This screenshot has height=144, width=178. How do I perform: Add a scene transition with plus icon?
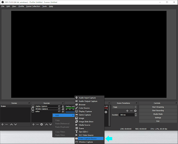[x=127, y=111]
